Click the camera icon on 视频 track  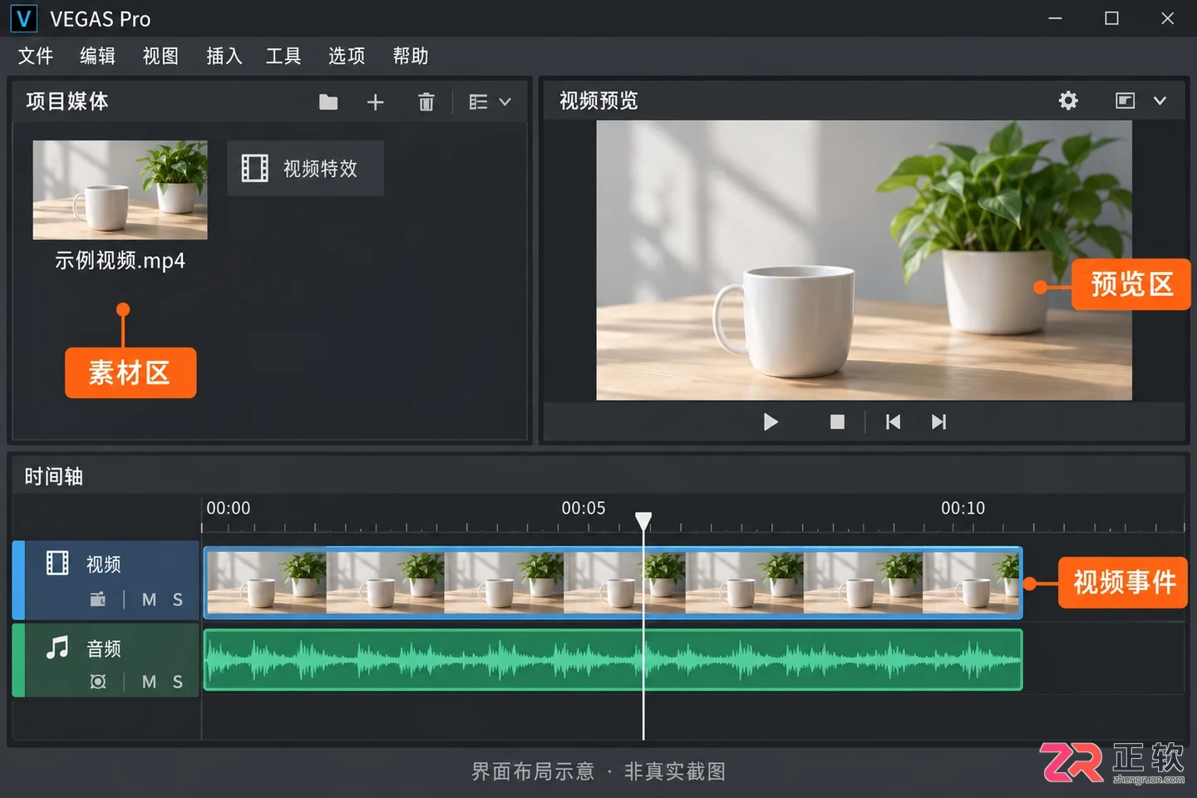(97, 599)
